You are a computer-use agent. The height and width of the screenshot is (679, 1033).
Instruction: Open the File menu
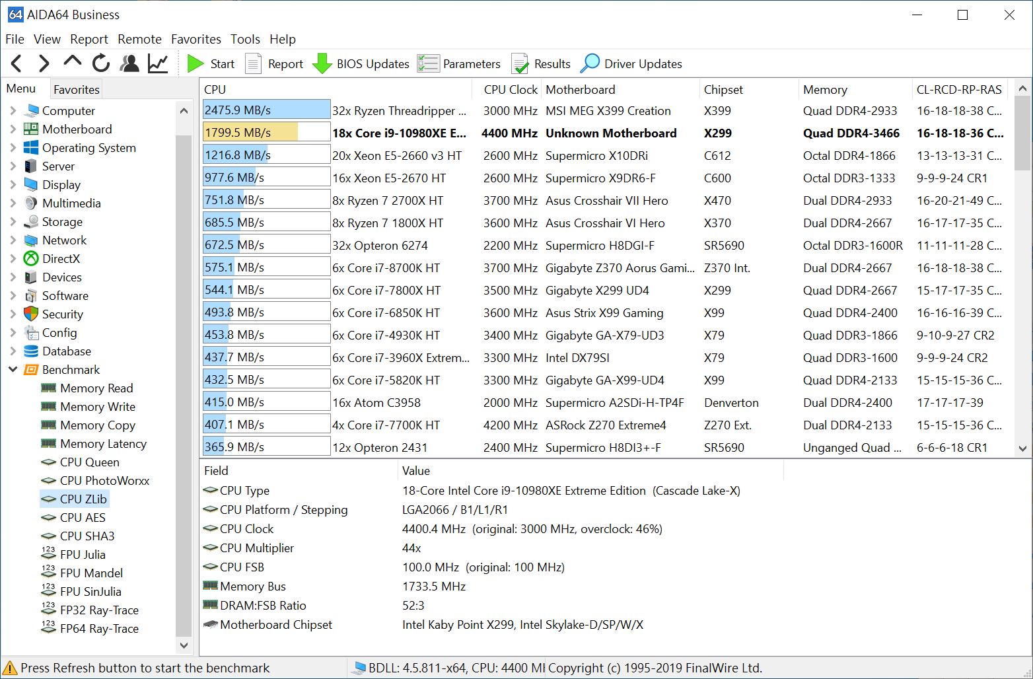coord(15,39)
